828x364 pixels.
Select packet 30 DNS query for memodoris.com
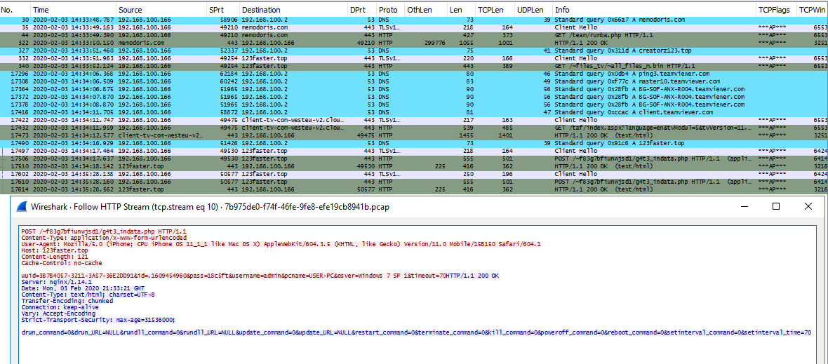[x=414, y=20]
